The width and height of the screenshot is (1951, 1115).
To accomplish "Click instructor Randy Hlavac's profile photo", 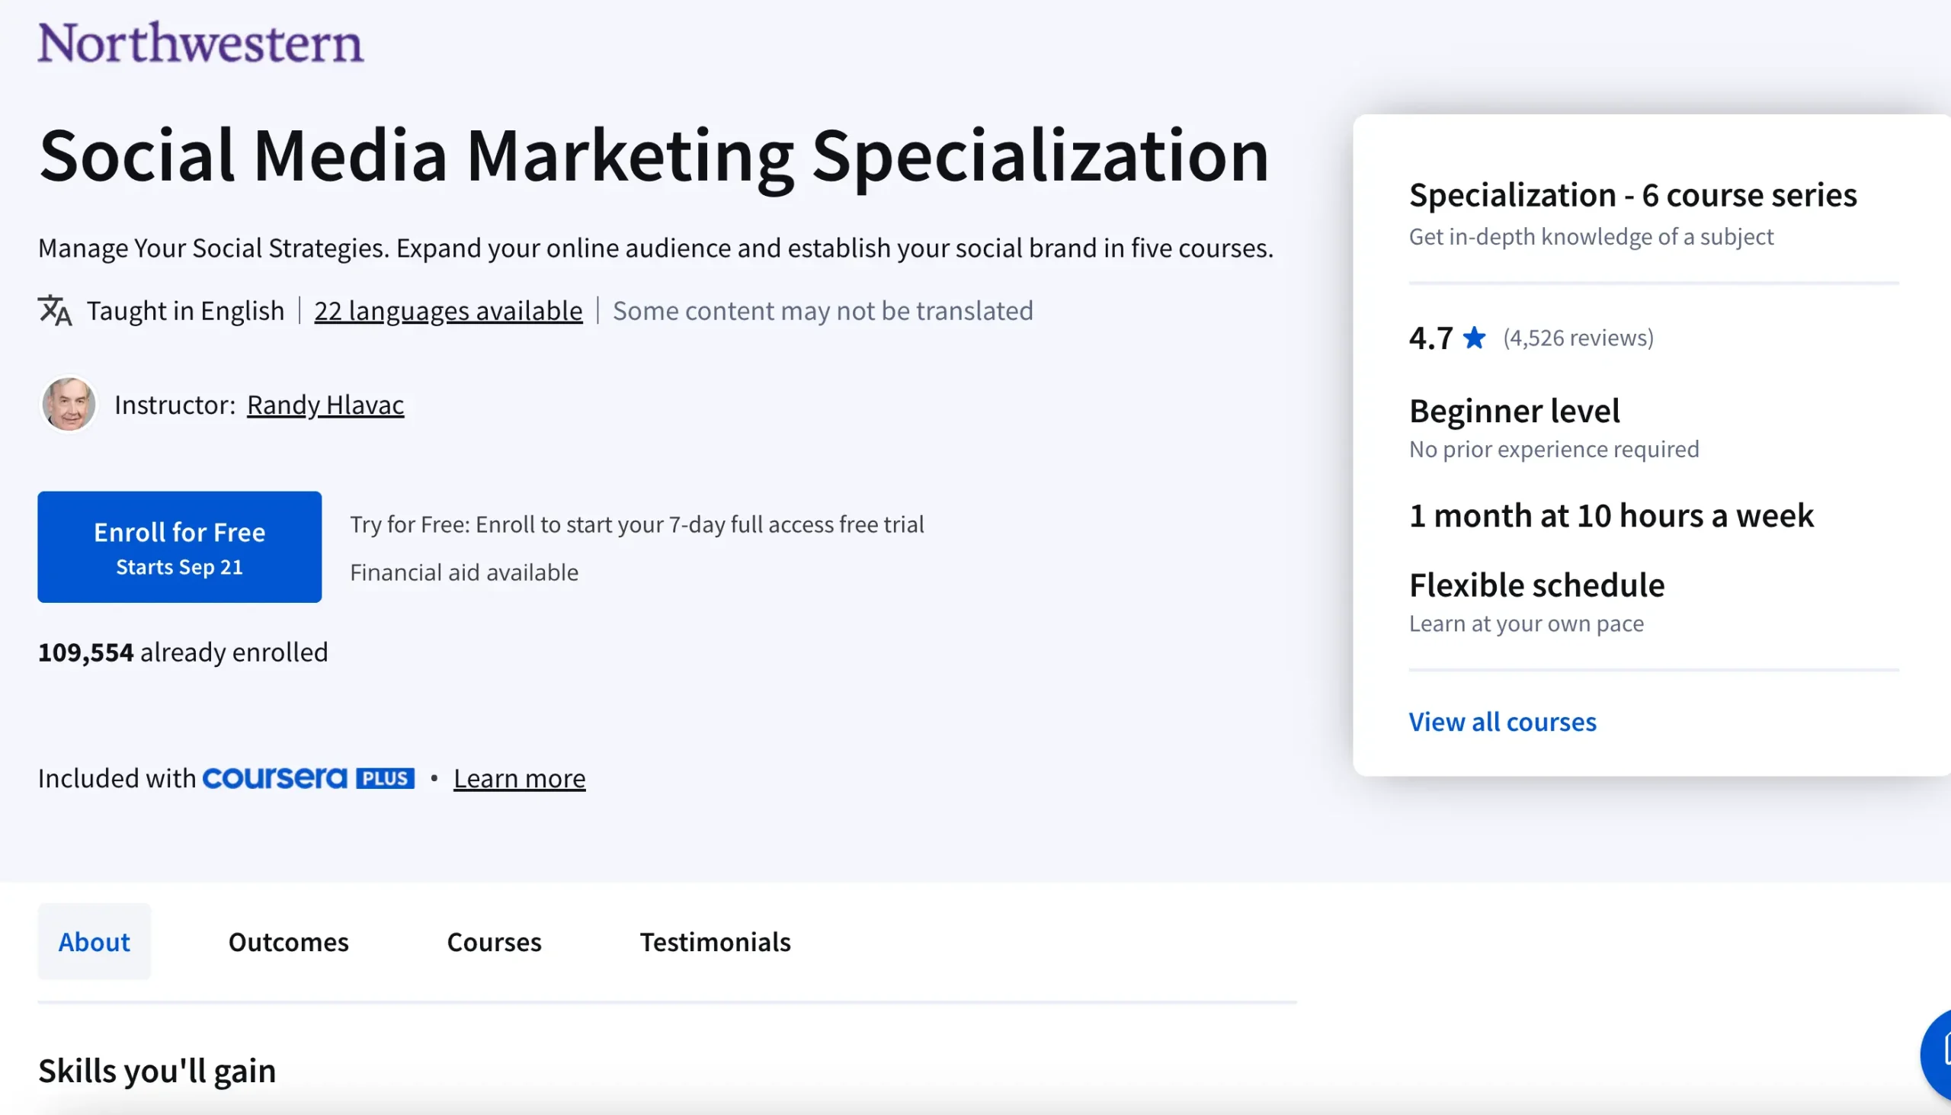I will (x=69, y=404).
